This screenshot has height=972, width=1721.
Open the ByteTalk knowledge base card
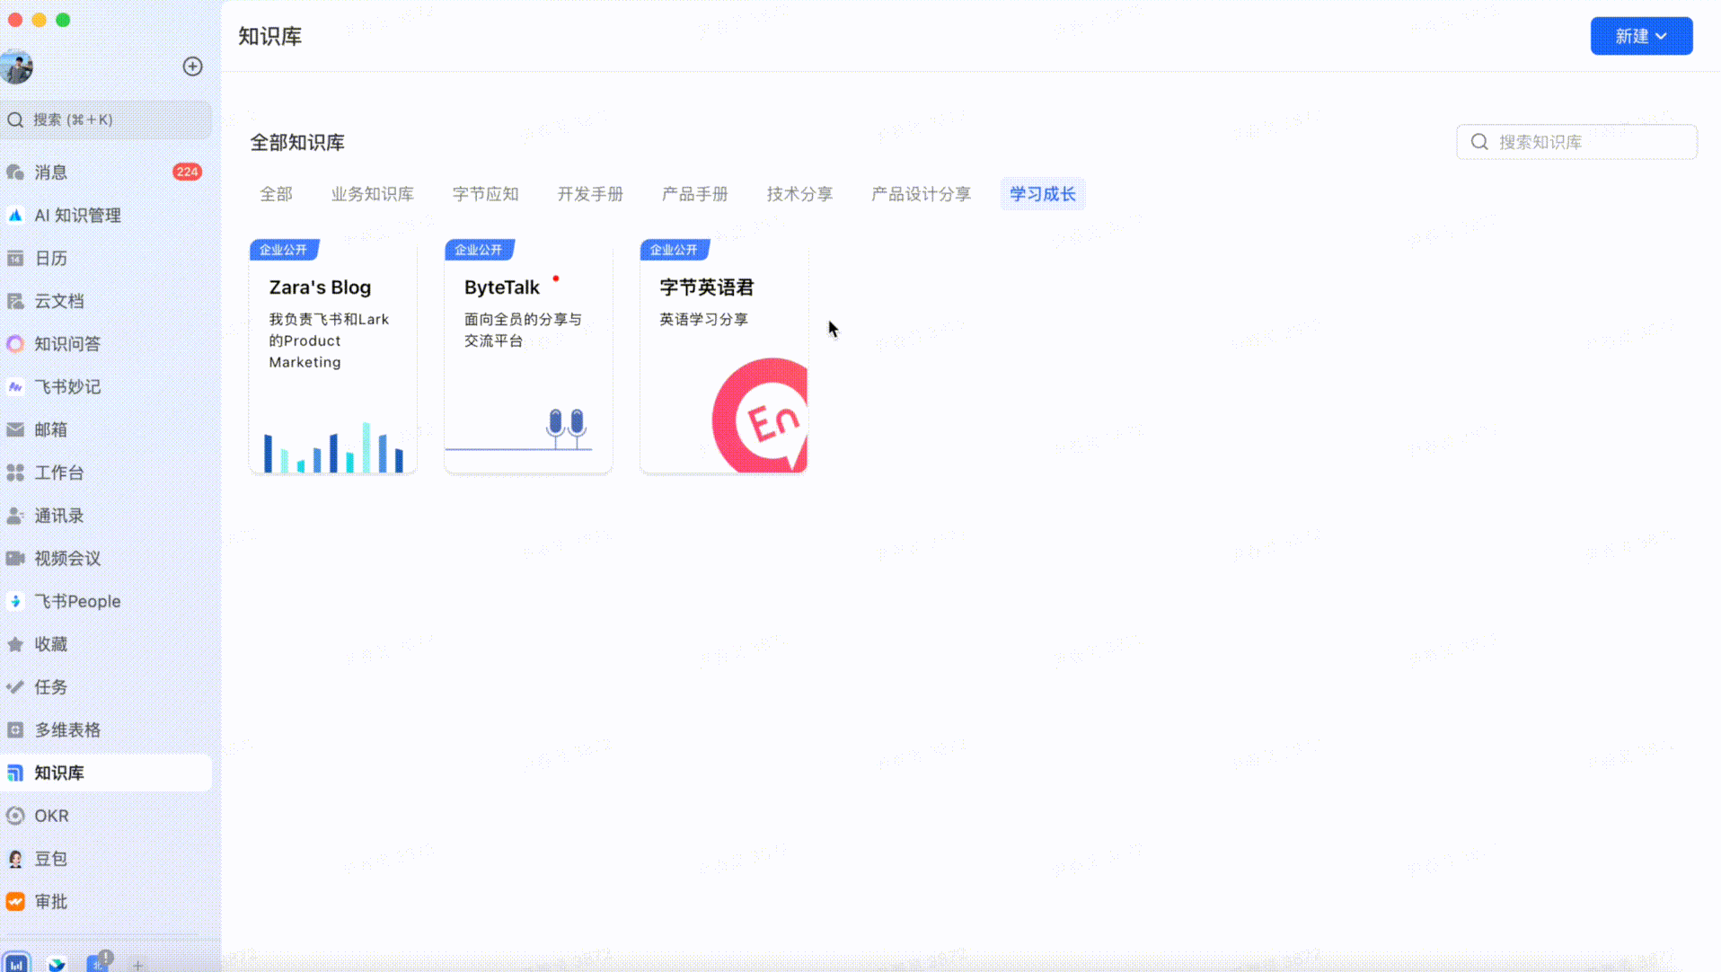click(x=528, y=357)
